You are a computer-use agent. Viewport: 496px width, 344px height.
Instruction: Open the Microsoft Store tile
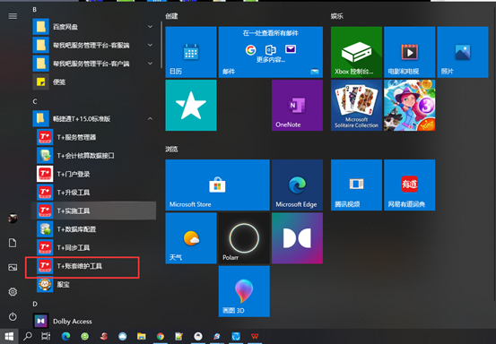(x=218, y=185)
